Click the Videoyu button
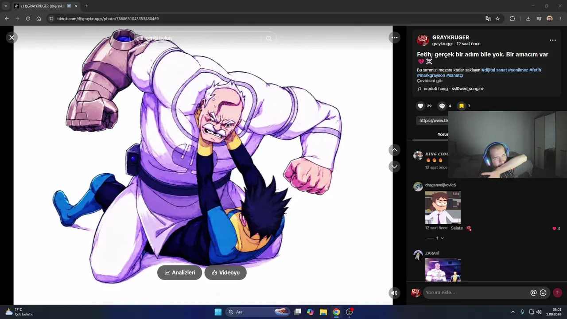Viewport: 567px width, 319px height. 225,272
